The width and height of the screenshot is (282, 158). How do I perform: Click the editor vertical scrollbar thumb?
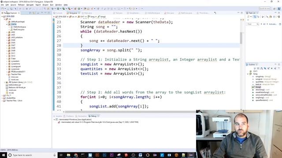pos(241,38)
